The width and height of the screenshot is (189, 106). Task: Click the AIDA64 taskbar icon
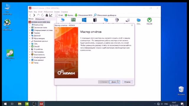tap(41, 104)
